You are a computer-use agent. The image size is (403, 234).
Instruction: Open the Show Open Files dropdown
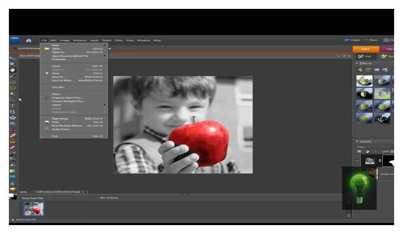58,198
